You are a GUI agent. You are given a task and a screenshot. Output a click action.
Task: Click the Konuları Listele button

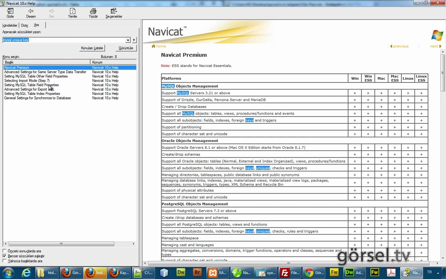coord(92,48)
